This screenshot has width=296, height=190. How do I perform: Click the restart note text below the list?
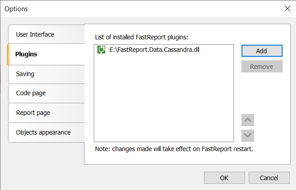click(x=174, y=149)
